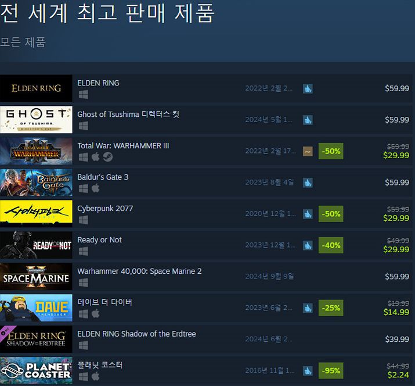415x386 pixels.
Task: Click the Windows icon under Cyberpunk 2077
Action: point(84,220)
